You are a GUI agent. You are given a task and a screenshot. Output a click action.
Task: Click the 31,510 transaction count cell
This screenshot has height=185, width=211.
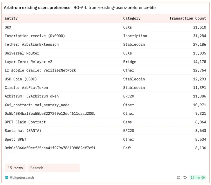coord(199,27)
